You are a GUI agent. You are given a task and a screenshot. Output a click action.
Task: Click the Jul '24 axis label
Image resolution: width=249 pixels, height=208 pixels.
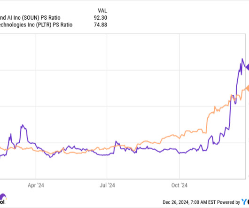107,185
